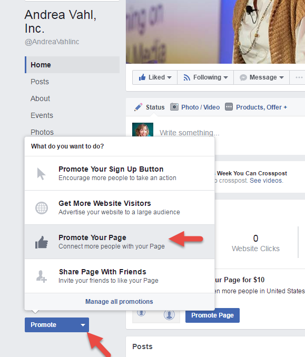Image resolution: width=305 pixels, height=357 pixels.
Task: Click the profile silhouette icon beside Promote Page
Action: [169, 315]
